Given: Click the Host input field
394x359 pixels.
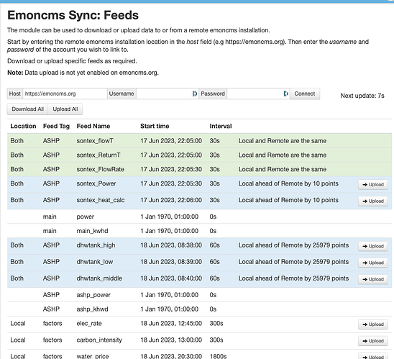Looking at the screenshot, I should coord(65,94).
